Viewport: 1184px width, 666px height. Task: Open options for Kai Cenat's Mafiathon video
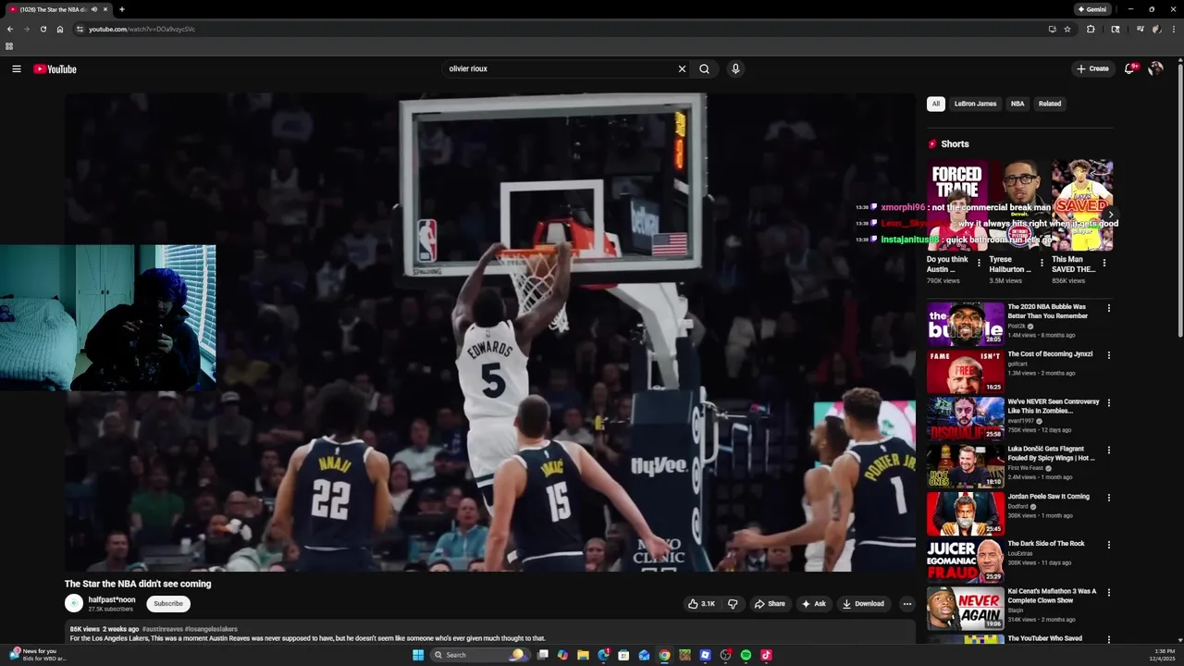pos(1109,592)
